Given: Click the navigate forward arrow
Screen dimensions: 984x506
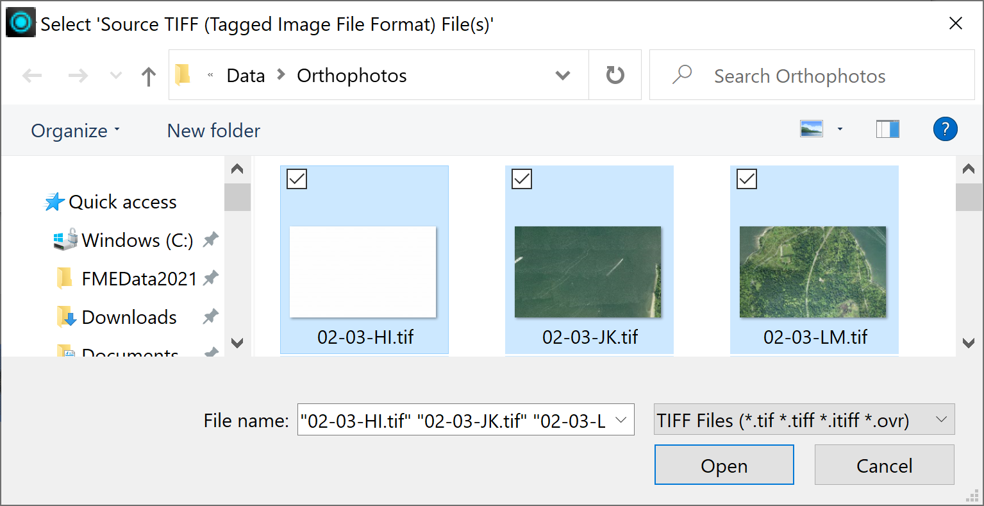Looking at the screenshot, I should click(x=77, y=75).
